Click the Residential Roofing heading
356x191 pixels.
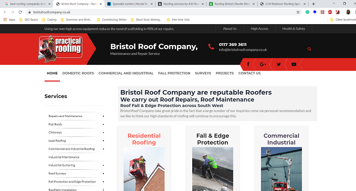pos(144,139)
